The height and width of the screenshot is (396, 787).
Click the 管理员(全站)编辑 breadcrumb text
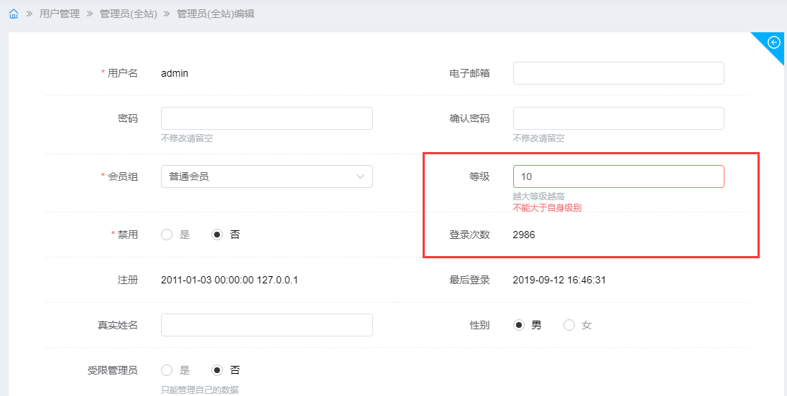click(x=215, y=14)
